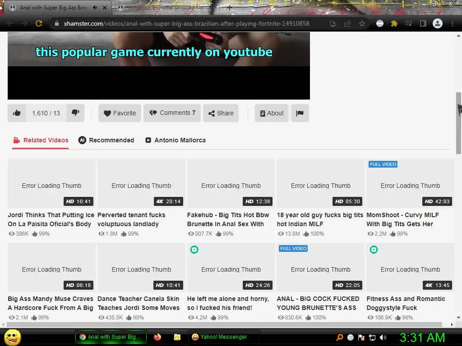The width and height of the screenshot is (462, 346).
Task: Click the Share button below video
Action: click(221, 113)
